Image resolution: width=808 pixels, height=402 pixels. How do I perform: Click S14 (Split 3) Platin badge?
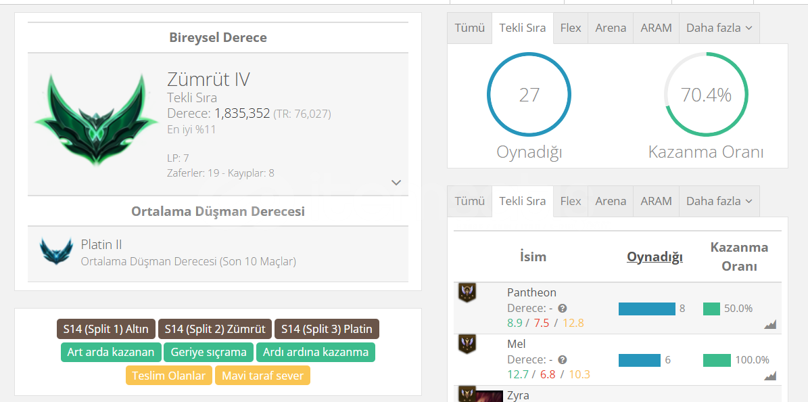coord(327,329)
